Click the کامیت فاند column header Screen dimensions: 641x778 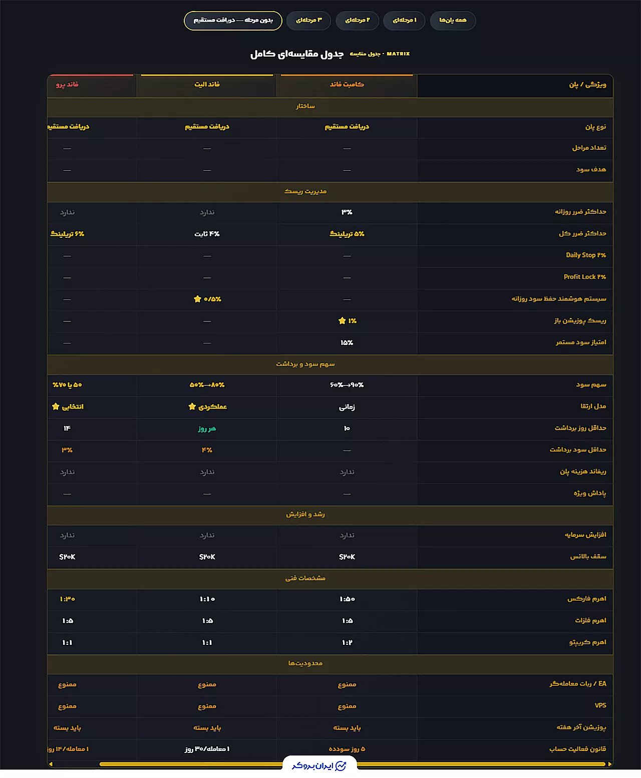(x=347, y=85)
